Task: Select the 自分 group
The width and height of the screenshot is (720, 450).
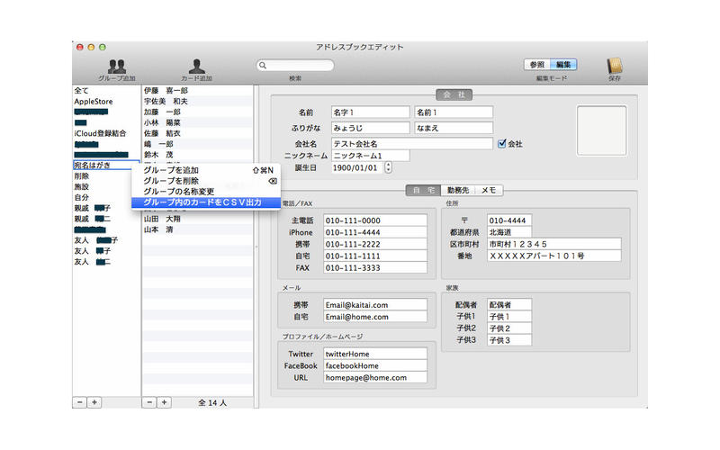Action: click(x=106, y=197)
